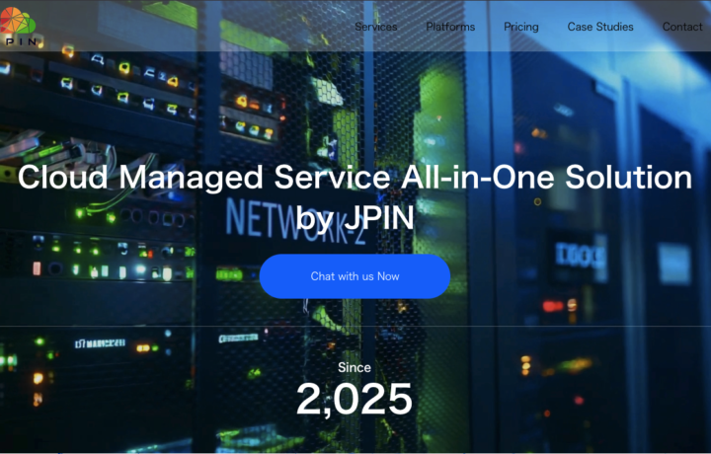Click the by JPIN headline line
Viewport: 711px width, 454px height.
pyautogui.click(x=355, y=219)
